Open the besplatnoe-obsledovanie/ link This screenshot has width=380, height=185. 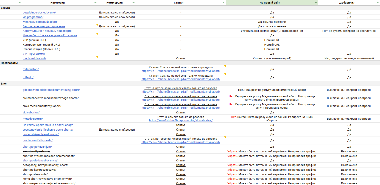(39, 13)
